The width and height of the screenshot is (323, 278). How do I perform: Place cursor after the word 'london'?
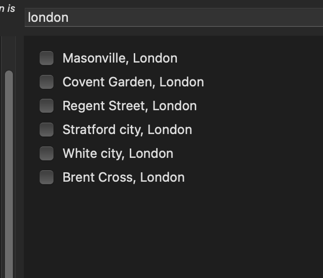[69, 17]
